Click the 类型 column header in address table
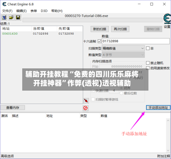This screenshot has height=159, width=171. (83, 116)
